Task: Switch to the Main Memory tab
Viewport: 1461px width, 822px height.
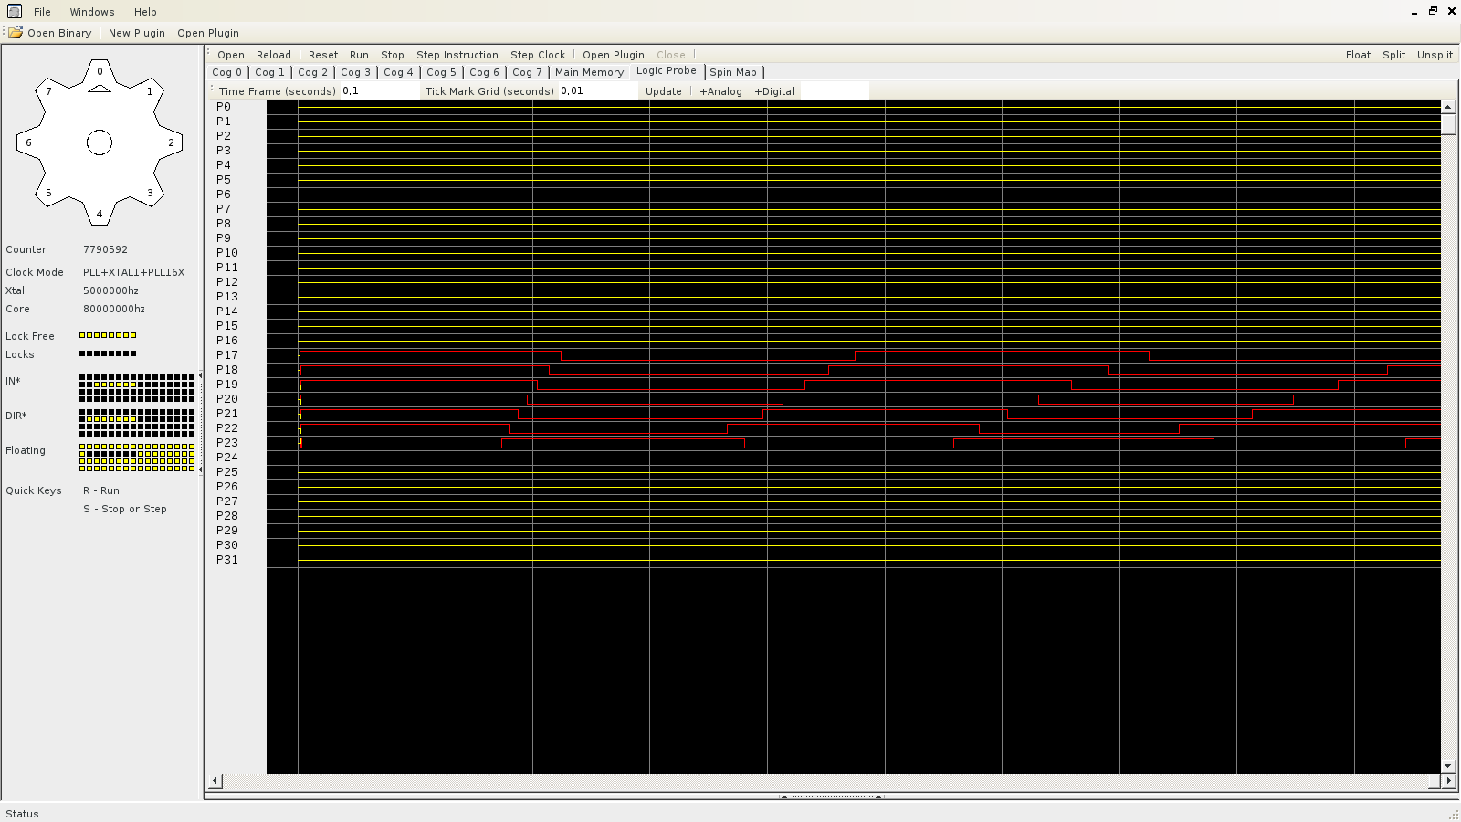Action: click(x=589, y=72)
